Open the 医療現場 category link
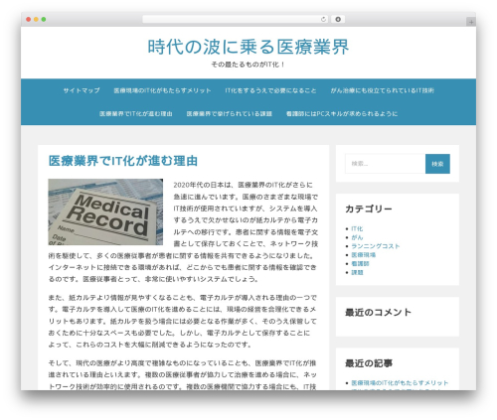Viewport: 497px width, 420px height. [363, 255]
